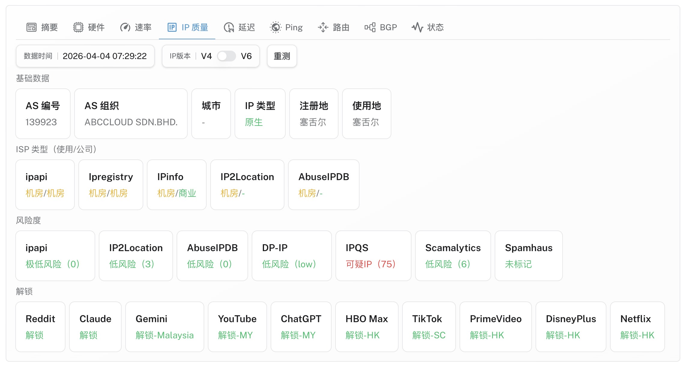Open the Ping tab label
This screenshot has height=368, width=686.
click(294, 27)
